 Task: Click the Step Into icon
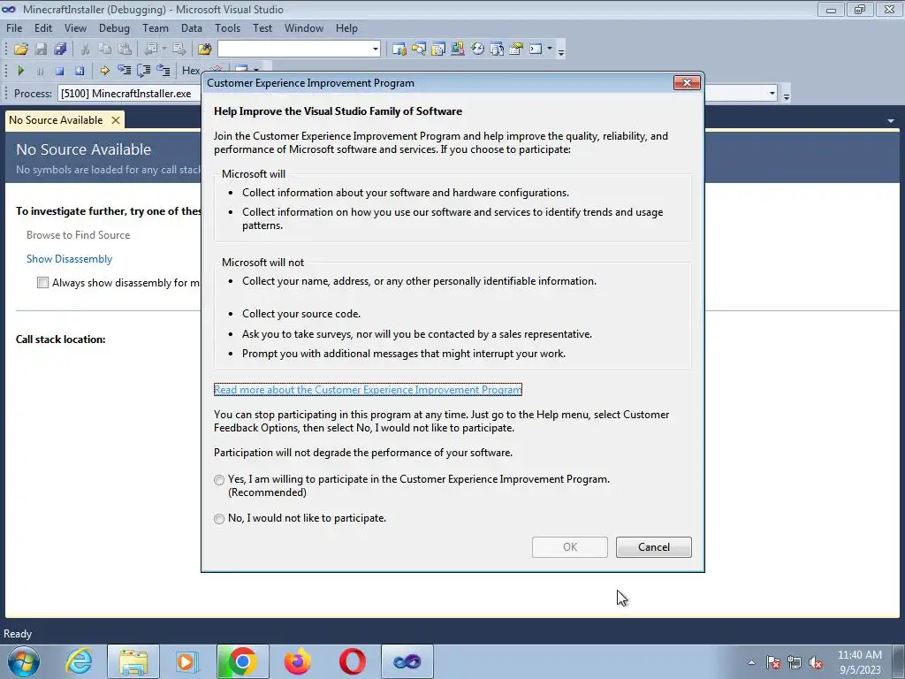[x=124, y=71]
